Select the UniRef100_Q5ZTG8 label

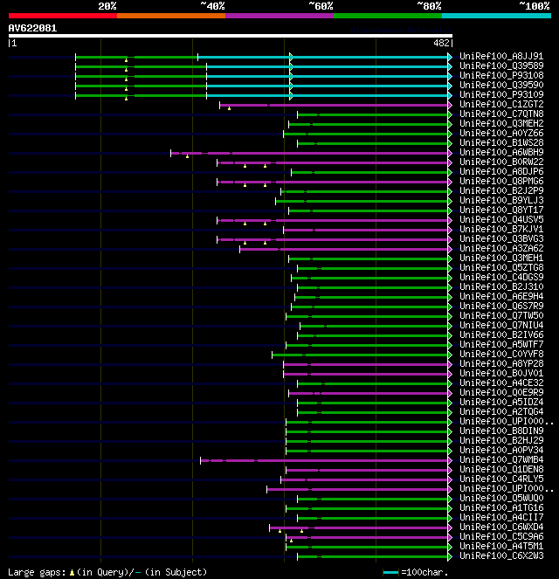[501, 268]
